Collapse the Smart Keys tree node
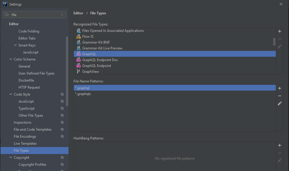The height and width of the screenshot is (171, 289). pyautogui.click(x=15, y=45)
